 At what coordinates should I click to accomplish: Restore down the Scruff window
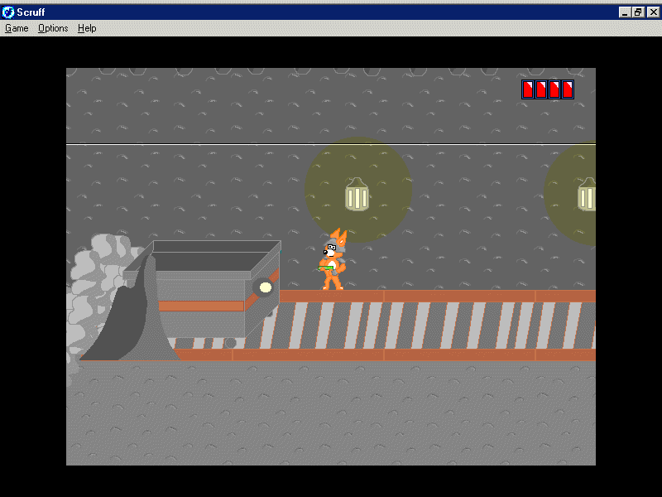(638, 12)
